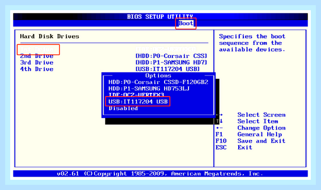Select the 4th Drive entry
The width and height of the screenshot is (321, 190).
point(37,69)
